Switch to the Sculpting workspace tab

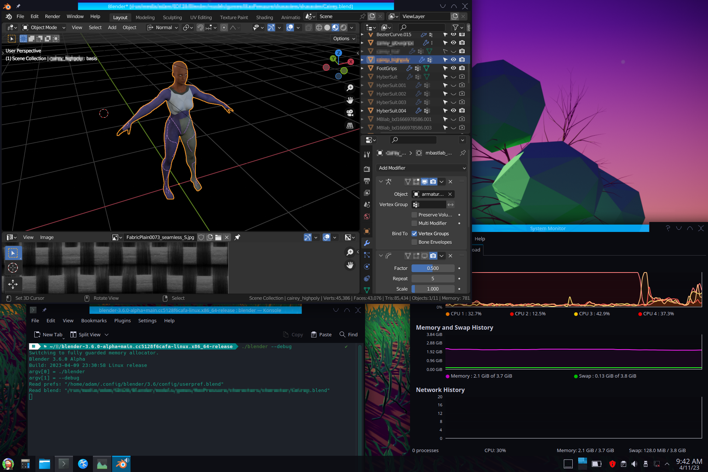tap(172, 17)
